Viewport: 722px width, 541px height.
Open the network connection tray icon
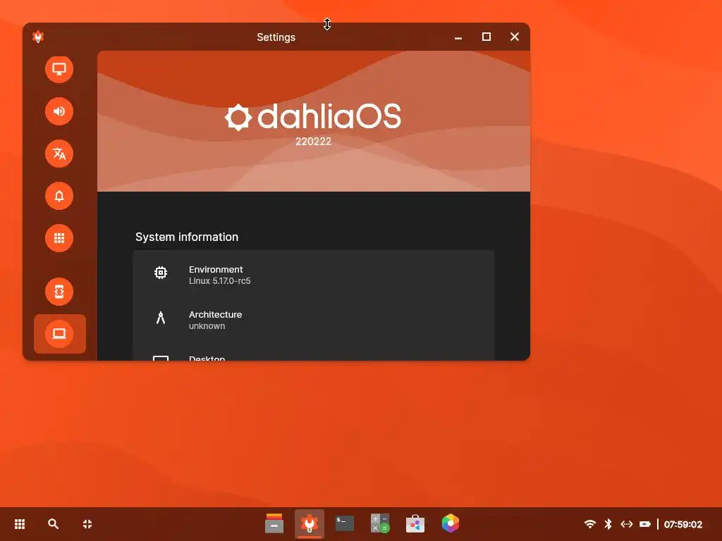click(x=627, y=524)
